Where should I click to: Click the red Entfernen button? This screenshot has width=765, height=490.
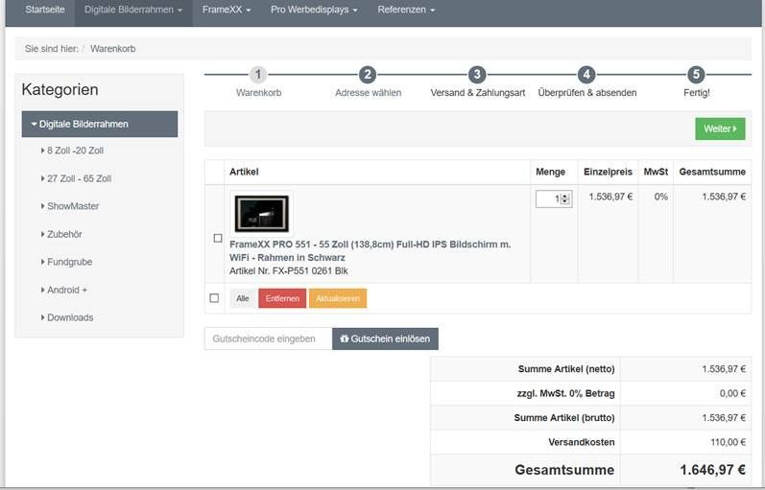point(282,298)
